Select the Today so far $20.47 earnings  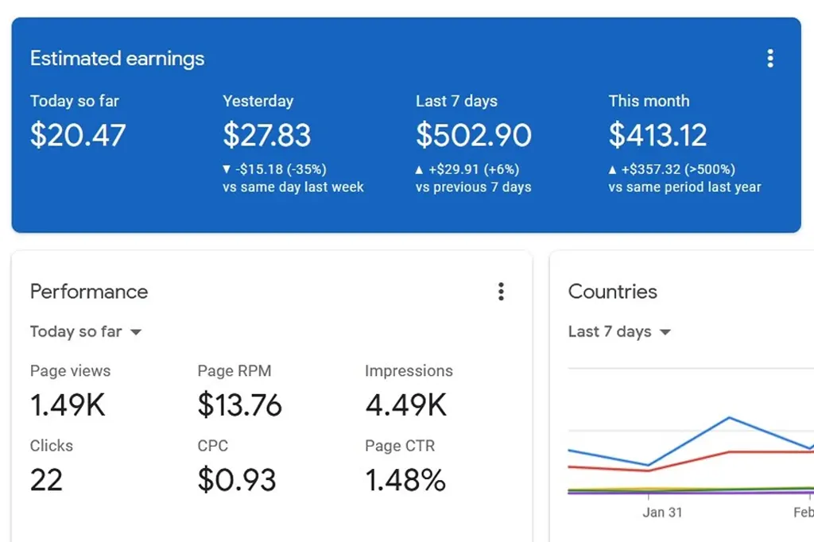pos(78,135)
